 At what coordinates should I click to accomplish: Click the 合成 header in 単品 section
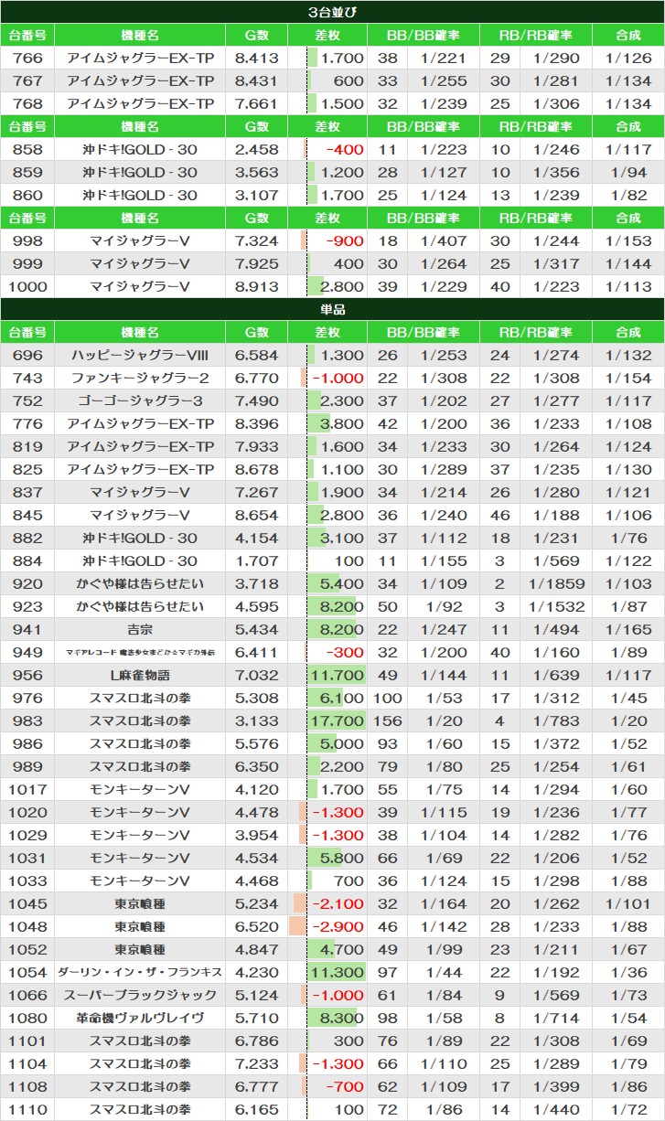(628, 332)
